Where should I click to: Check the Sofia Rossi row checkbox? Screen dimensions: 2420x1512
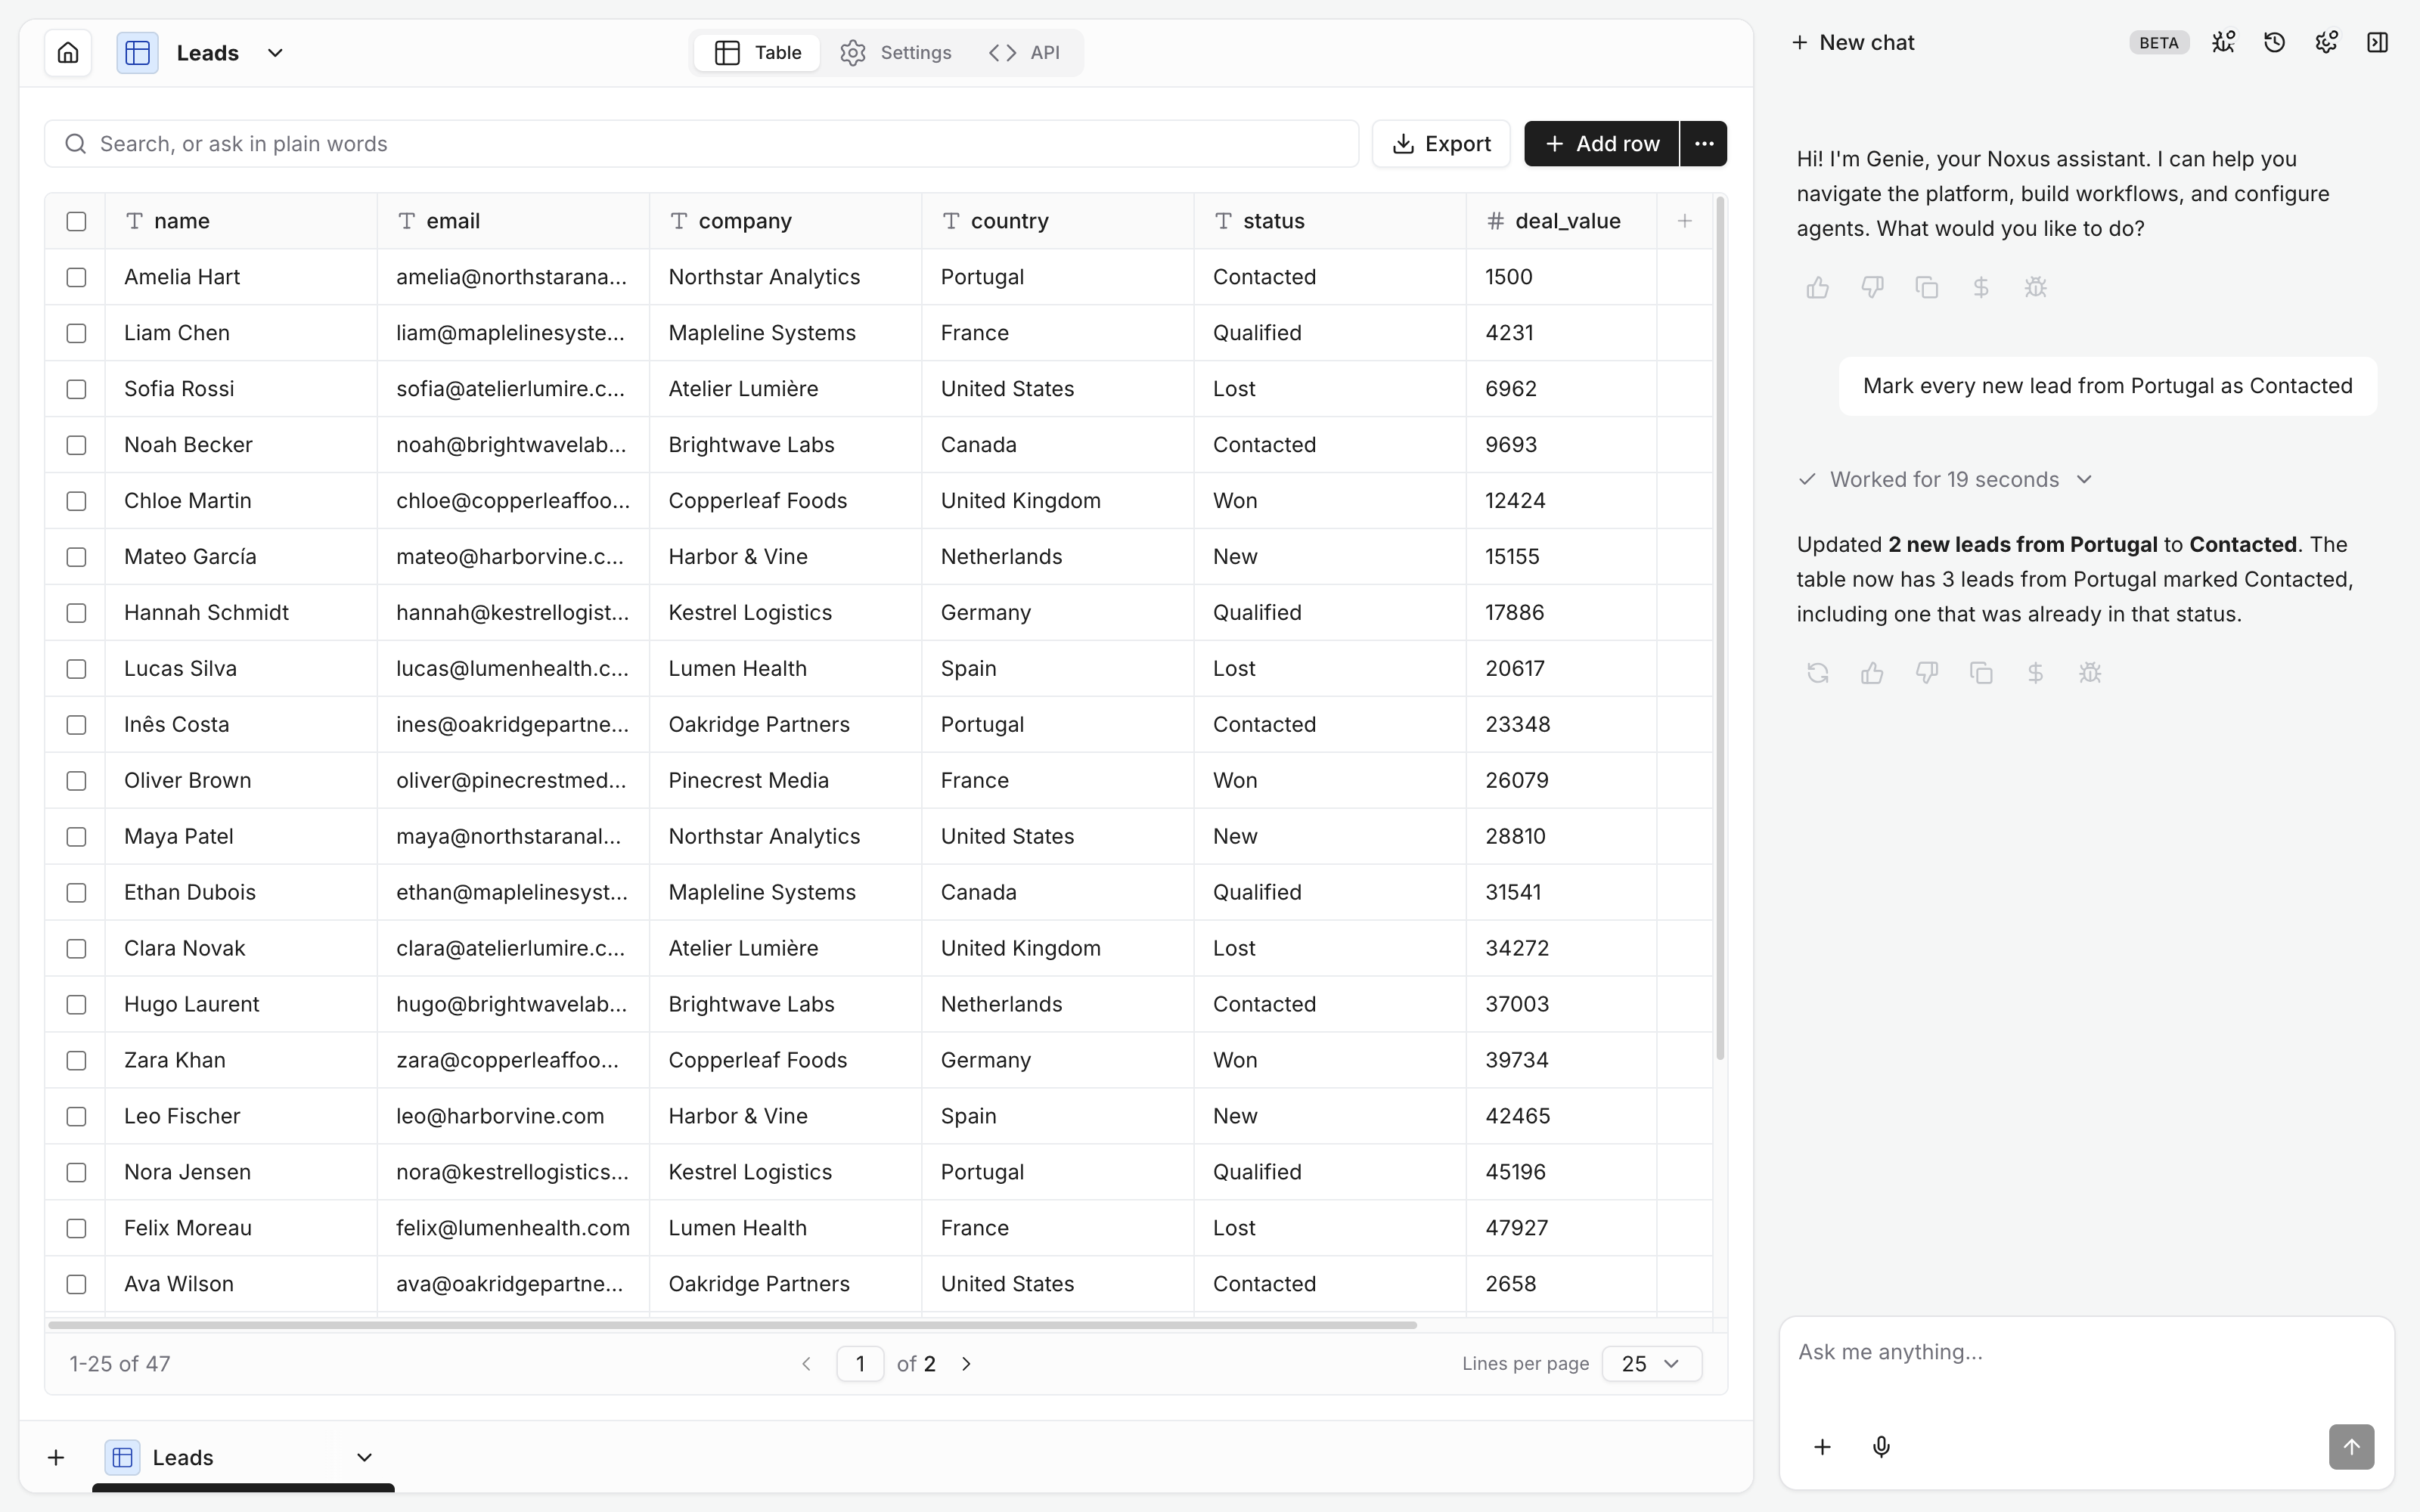76,389
